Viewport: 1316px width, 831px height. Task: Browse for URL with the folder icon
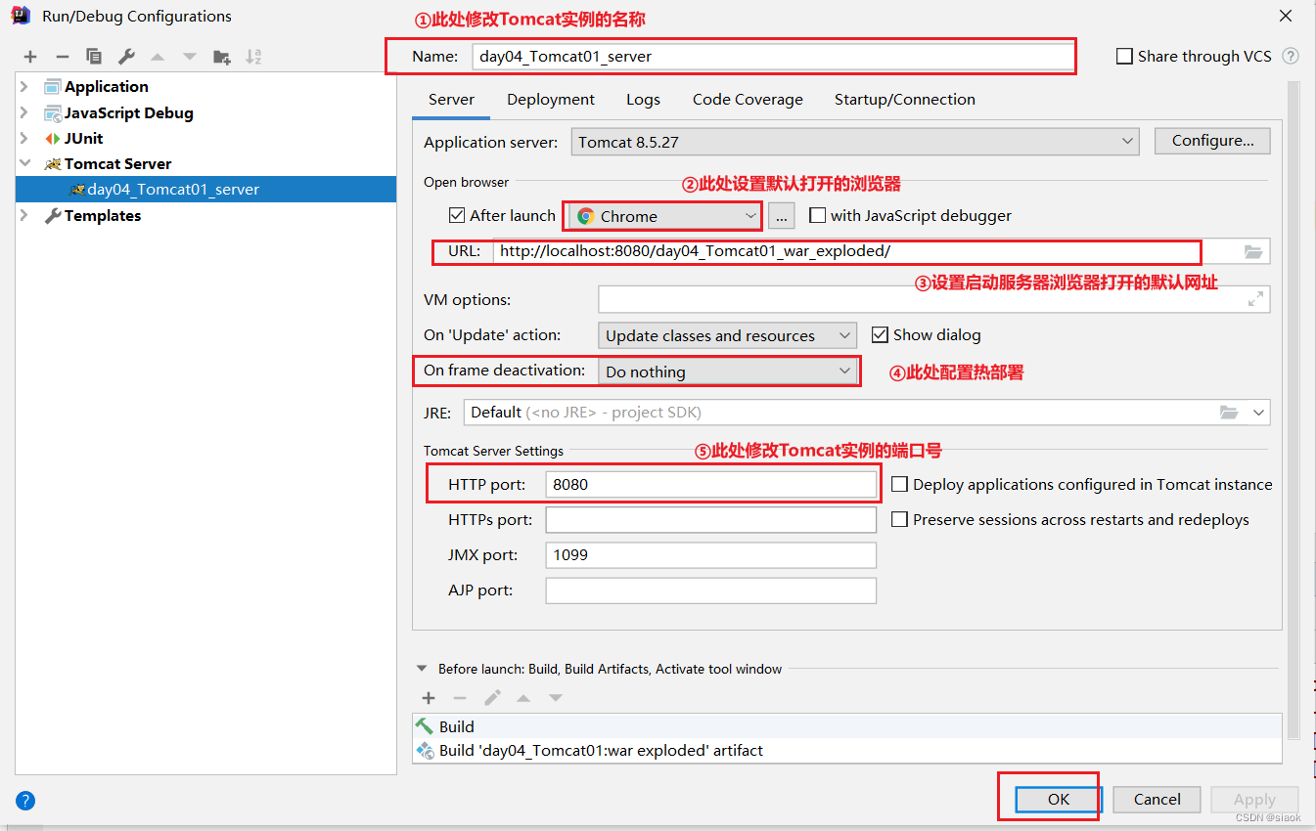click(x=1253, y=251)
